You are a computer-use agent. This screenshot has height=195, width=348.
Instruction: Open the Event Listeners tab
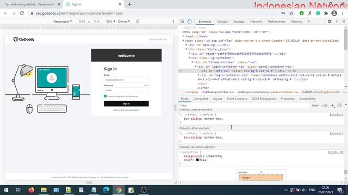[237, 99]
